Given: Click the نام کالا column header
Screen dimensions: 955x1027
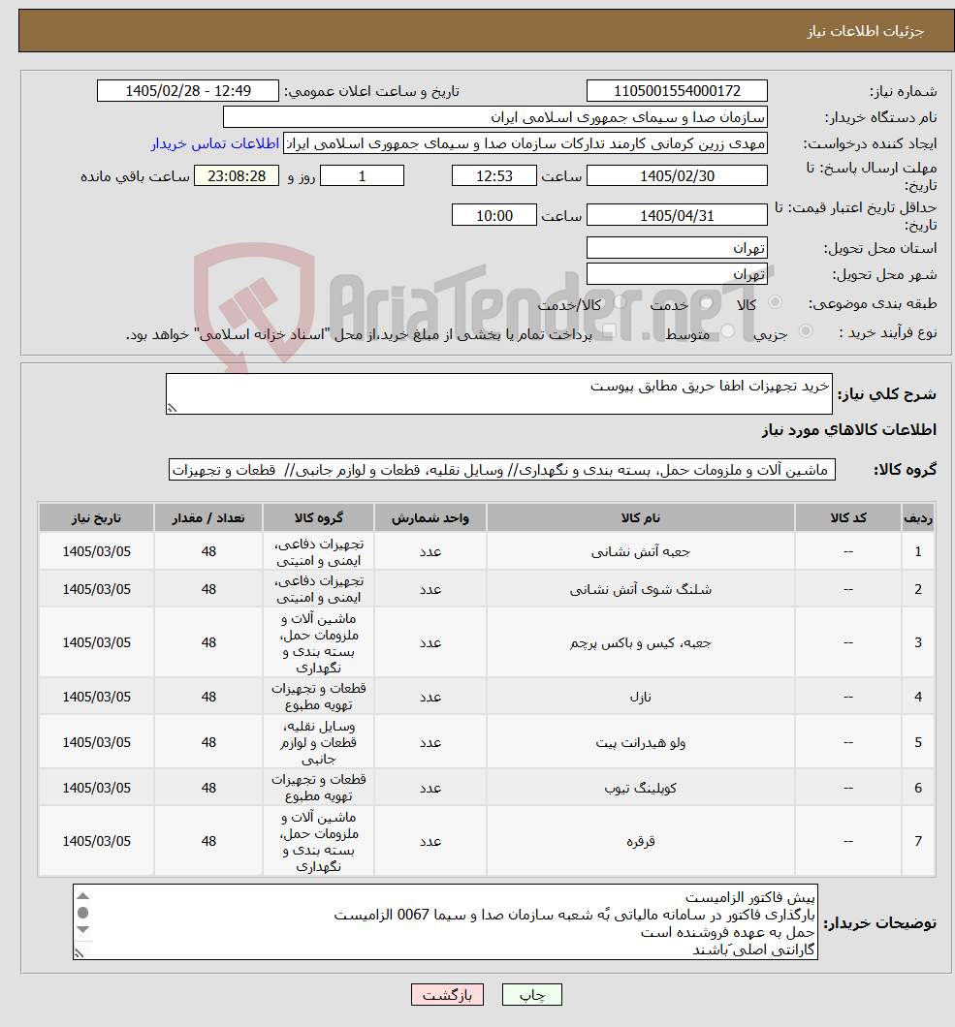Looking at the screenshot, I should tap(640, 518).
